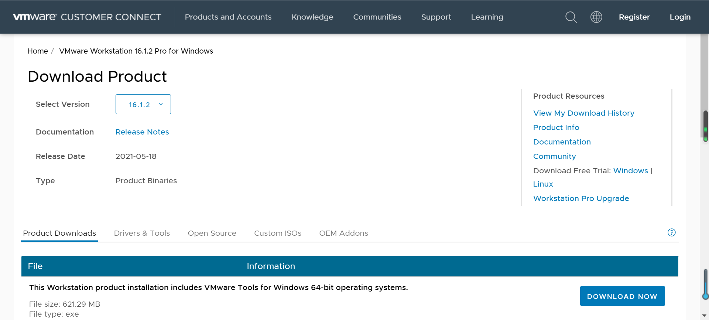Click the release date 2021-05-18 text
Screen dimensions: 709x320
click(x=136, y=156)
